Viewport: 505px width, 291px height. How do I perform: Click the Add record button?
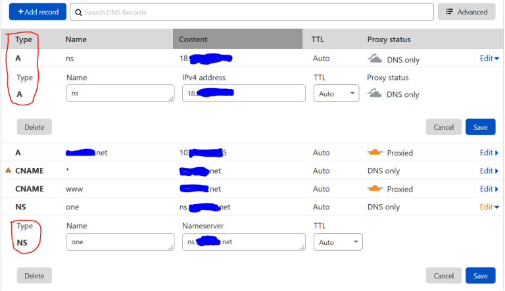(x=38, y=12)
